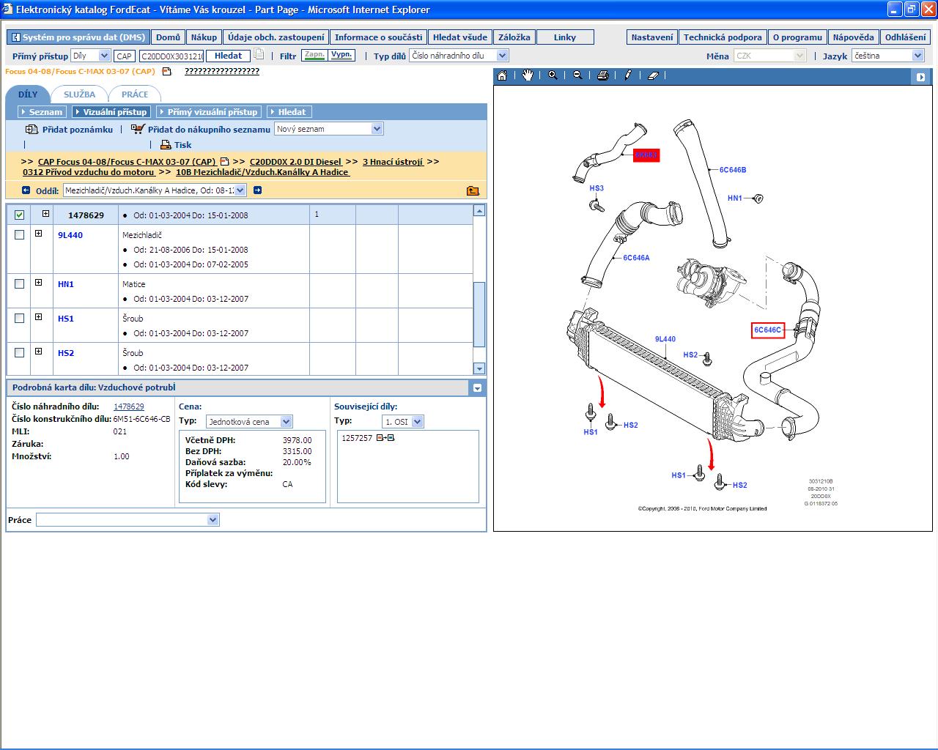
Task: Select the pencil markup tool
Action: (628, 75)
